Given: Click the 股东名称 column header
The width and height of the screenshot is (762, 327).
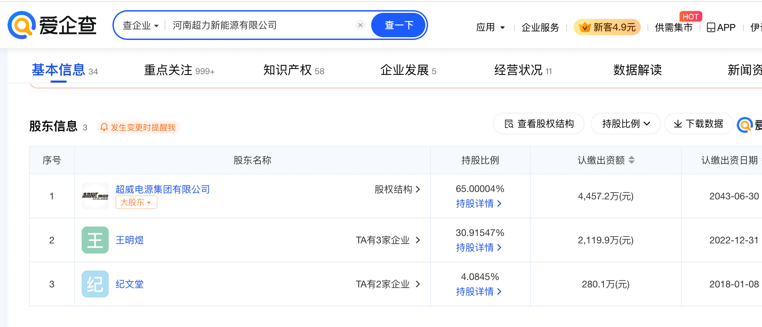Looking at the screenshot, I should pos(252,160).
